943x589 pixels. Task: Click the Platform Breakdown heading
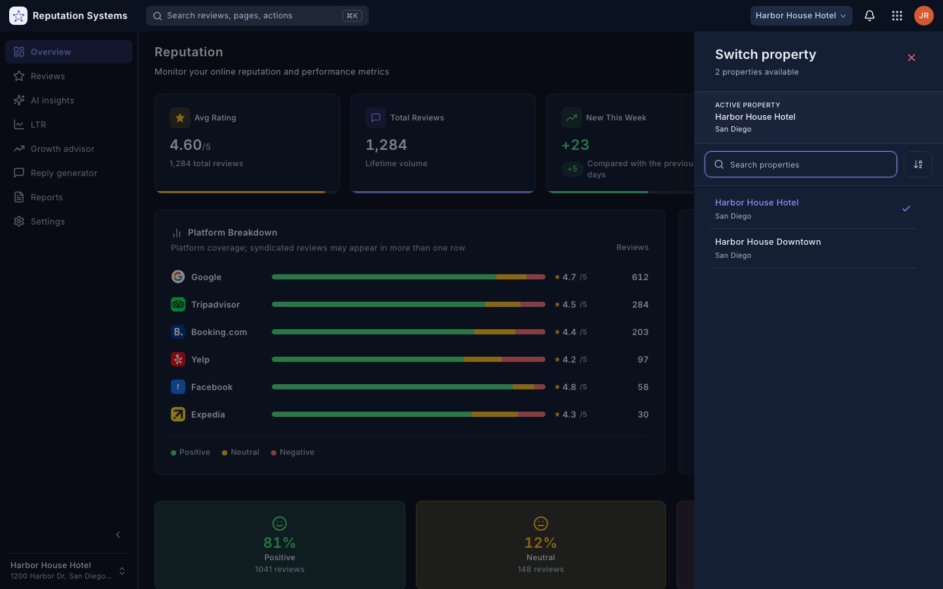(x=232, y=232)
